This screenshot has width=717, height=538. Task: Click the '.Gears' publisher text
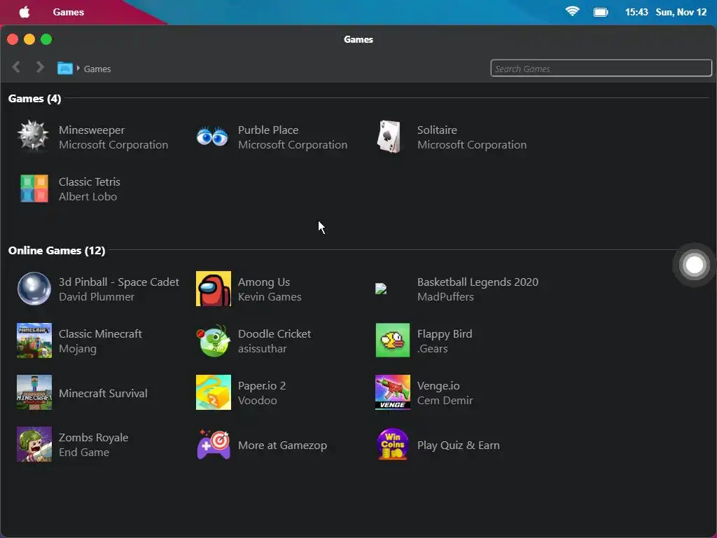[x=432, y=349]
